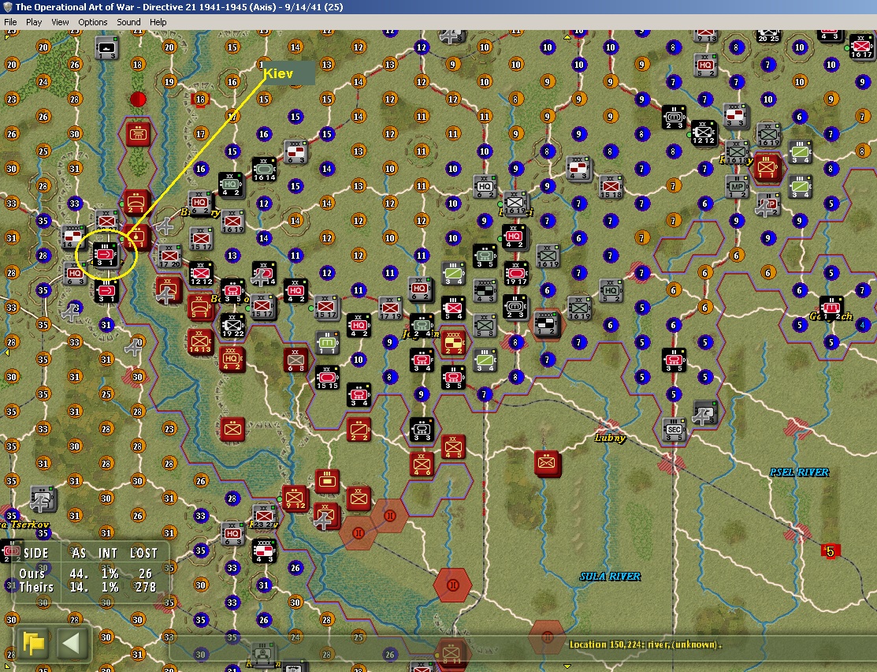Select the grey SEC unit 3 5
Viewport: 877px width, 672px height.
(x=674, y=430)
